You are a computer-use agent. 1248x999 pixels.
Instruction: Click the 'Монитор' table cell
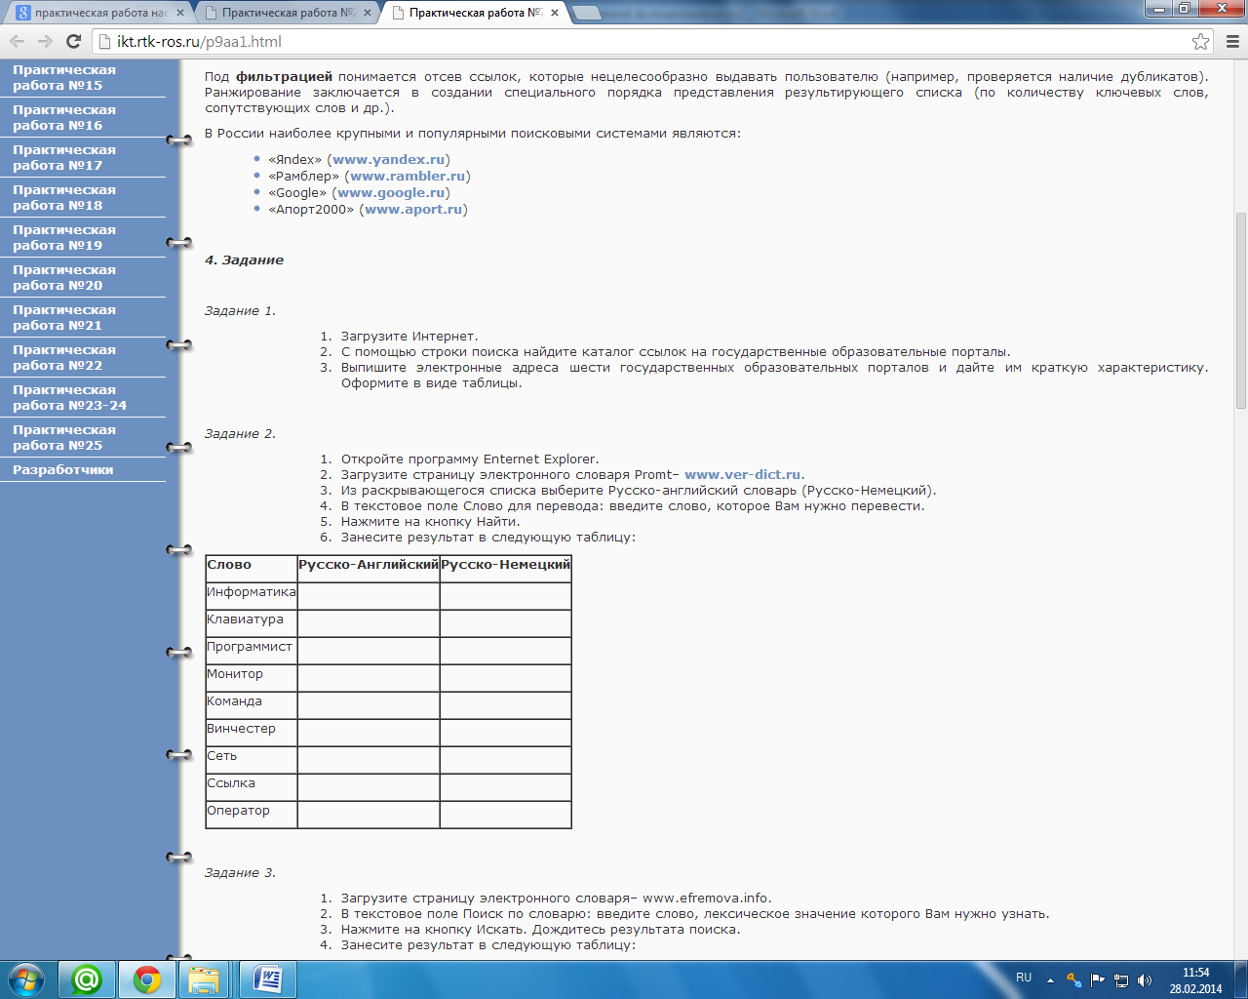pyautogui.click(x=252, y=677)
